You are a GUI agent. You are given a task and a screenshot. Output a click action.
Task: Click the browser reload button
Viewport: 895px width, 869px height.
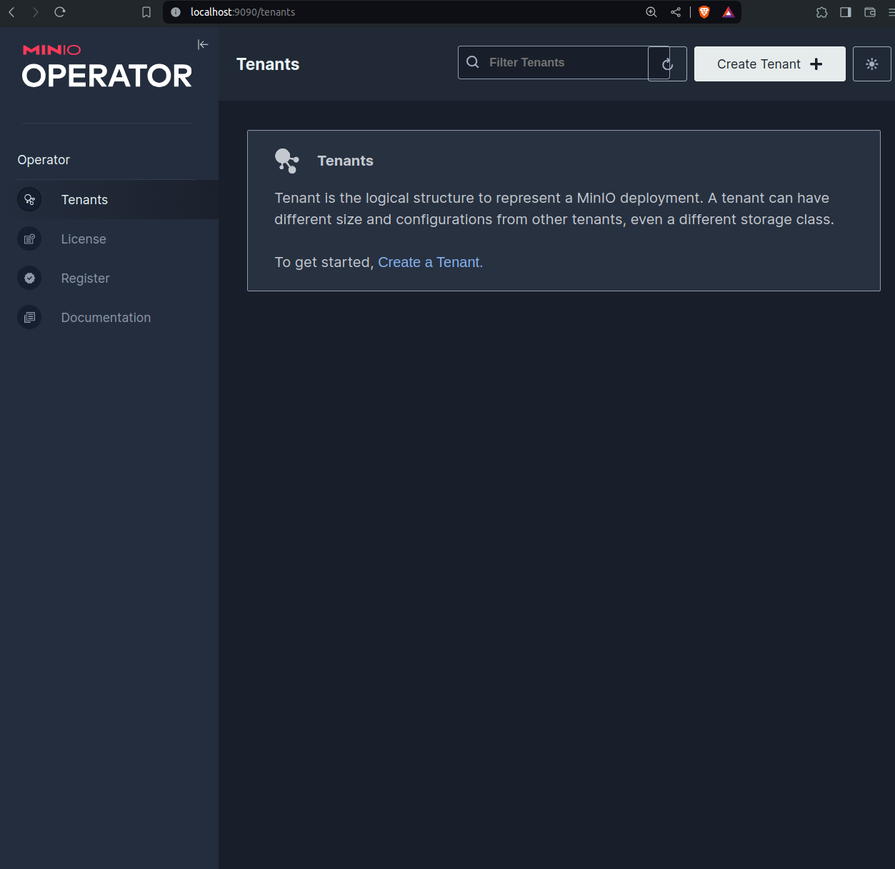(x=60, y=12)
